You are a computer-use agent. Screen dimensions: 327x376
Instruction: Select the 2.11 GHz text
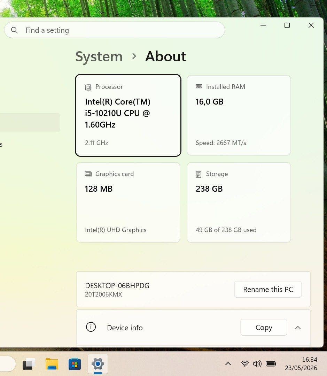tap(96, 143)
